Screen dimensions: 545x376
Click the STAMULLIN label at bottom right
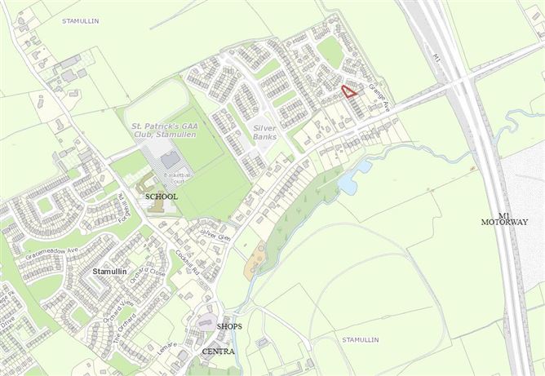(x=361, y=339)
